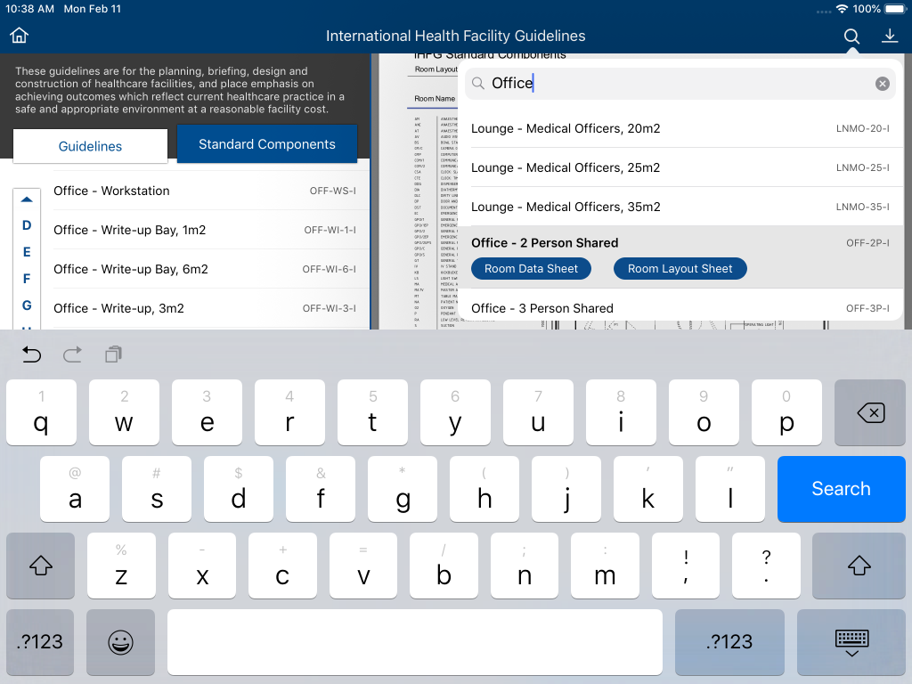The image size is (912, 684).
Task: Jump up with the index arrow
Action: 27,199
